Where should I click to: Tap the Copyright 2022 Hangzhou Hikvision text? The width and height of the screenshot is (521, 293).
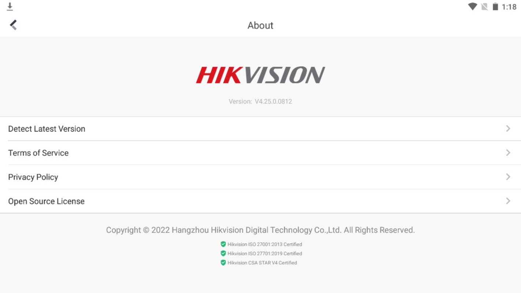coord(260,230)
